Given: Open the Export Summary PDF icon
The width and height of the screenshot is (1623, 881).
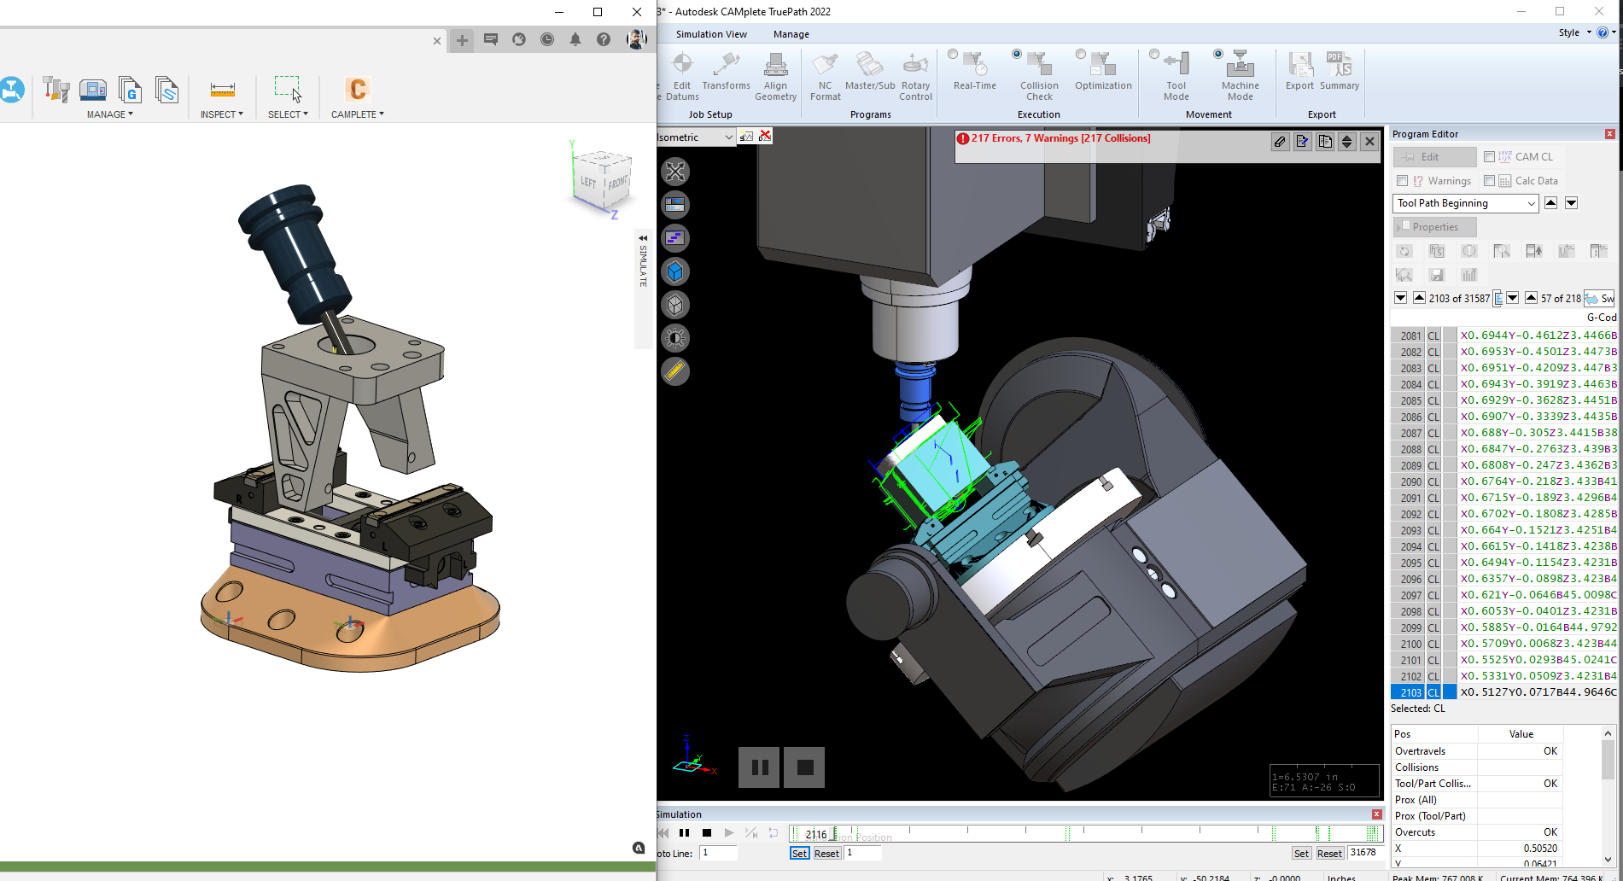Looking at the screenshot, I should pyautogui.click(x=1339, y=65).
